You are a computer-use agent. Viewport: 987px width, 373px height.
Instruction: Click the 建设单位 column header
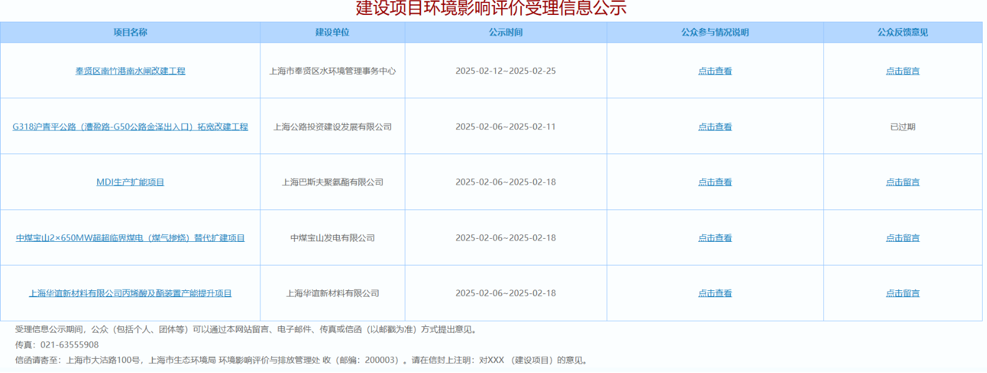(333, 32)
